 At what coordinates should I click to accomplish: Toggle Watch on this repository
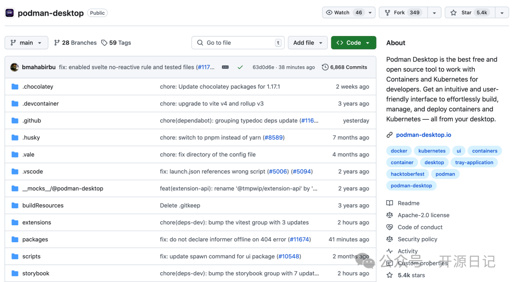pos(343,13)
